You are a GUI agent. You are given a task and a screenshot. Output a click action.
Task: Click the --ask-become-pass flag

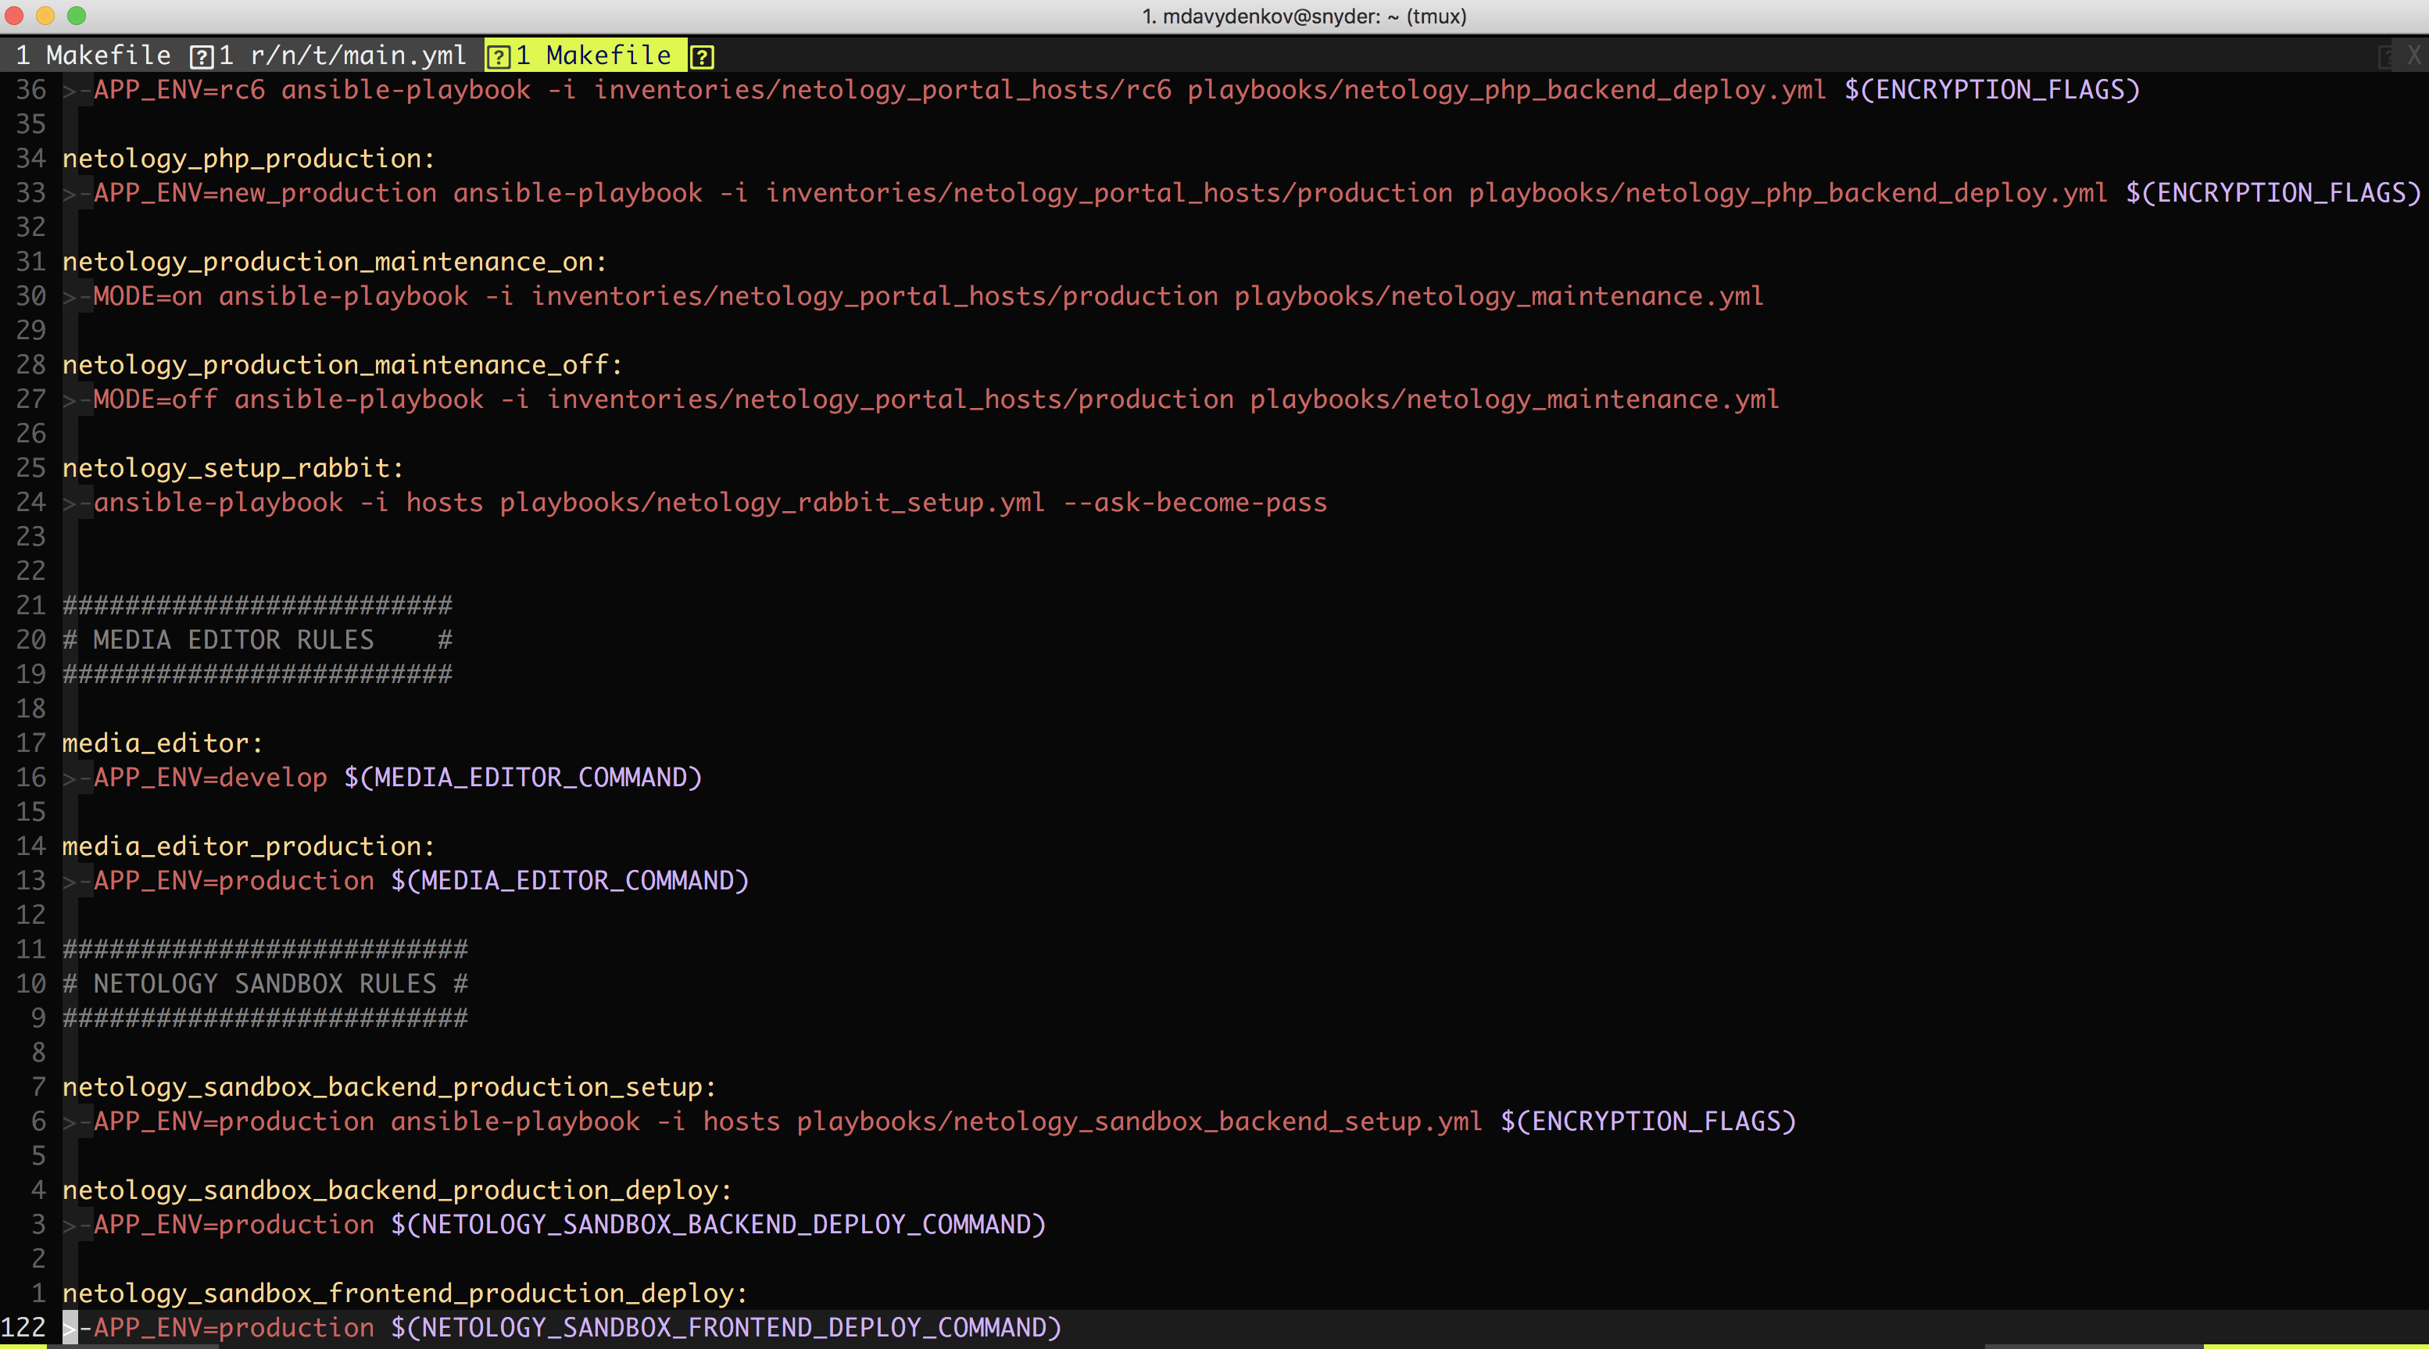1195,503
